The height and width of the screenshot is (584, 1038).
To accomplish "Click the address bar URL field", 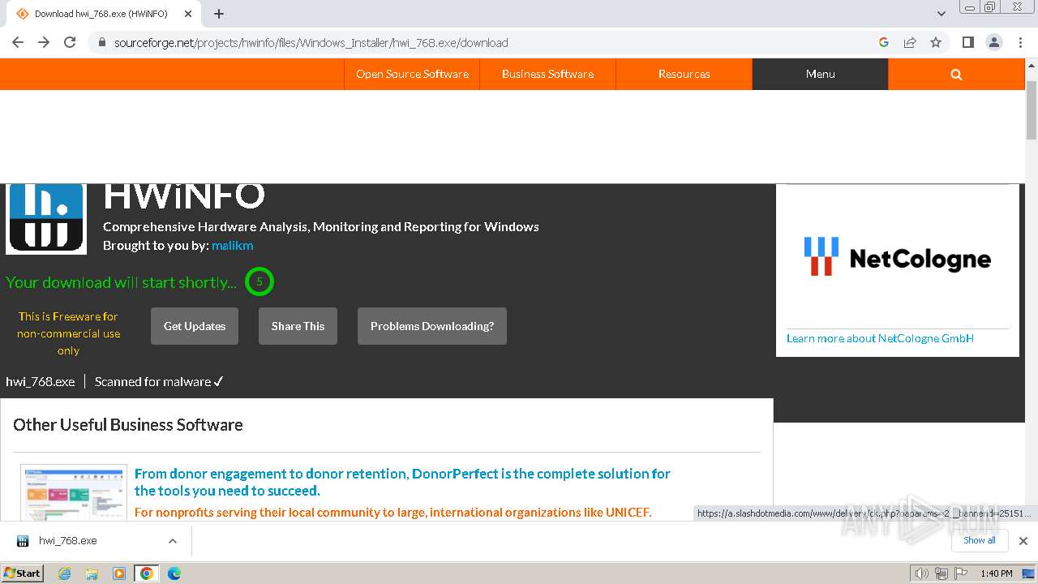I will coord(487,43).
